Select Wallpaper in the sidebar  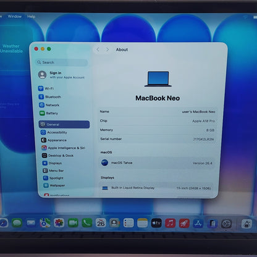(54, 185)
